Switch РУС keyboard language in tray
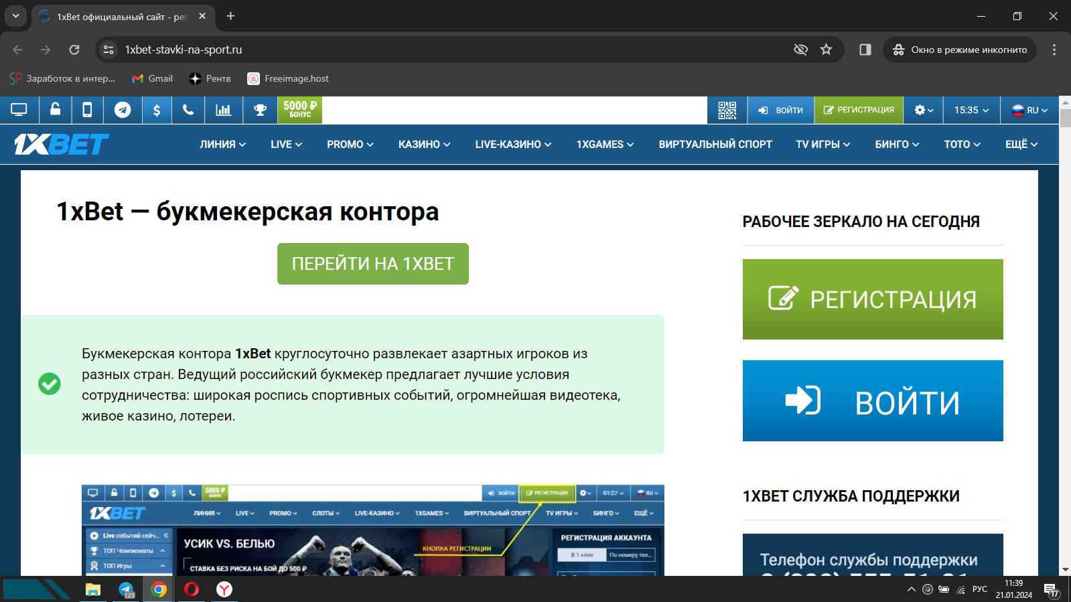 (x=980, y=589)
